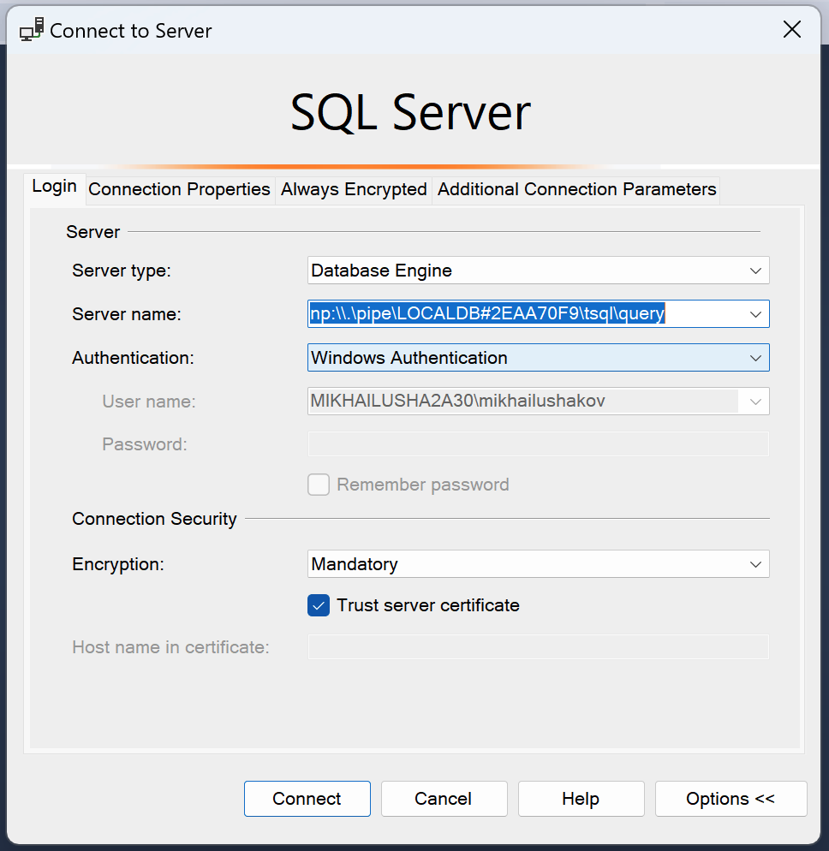Close the Connect to Server dialog
Screen dimensions: 829x851
tap(792, 30)
